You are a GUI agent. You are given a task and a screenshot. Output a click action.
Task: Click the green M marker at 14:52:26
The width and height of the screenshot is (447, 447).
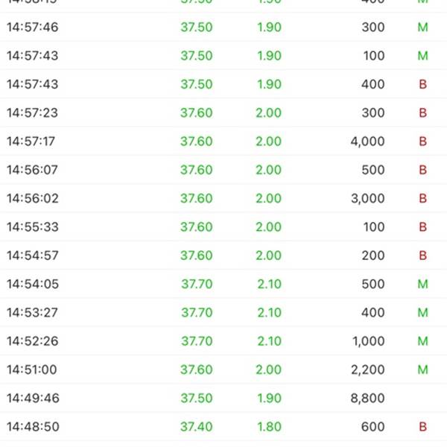tap(422, 341)
